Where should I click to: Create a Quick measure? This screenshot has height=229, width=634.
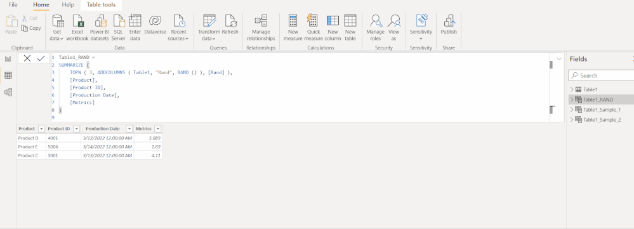point(314,27)
